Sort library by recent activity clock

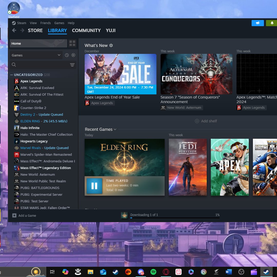(67, 55)
